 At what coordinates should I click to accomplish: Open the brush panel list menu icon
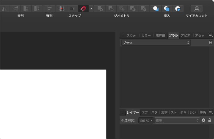click(211, 43)
